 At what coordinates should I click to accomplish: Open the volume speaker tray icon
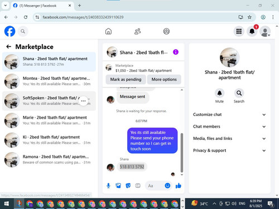point(234,203)
